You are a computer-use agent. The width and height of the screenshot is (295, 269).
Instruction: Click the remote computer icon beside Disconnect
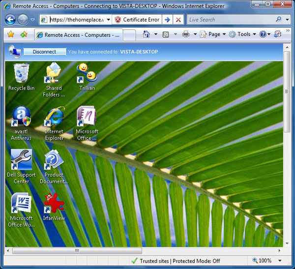tap(14, 52)
